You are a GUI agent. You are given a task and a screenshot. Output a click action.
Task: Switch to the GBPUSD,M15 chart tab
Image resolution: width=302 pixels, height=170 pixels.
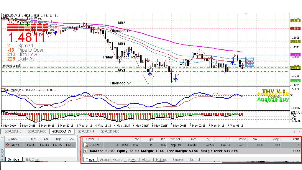pos(62,131)
